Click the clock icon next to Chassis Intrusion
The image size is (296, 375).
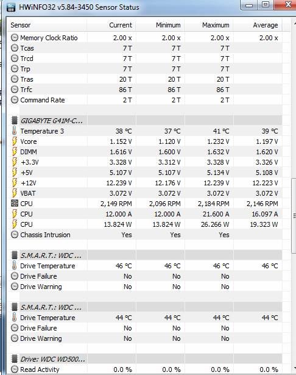15,235
